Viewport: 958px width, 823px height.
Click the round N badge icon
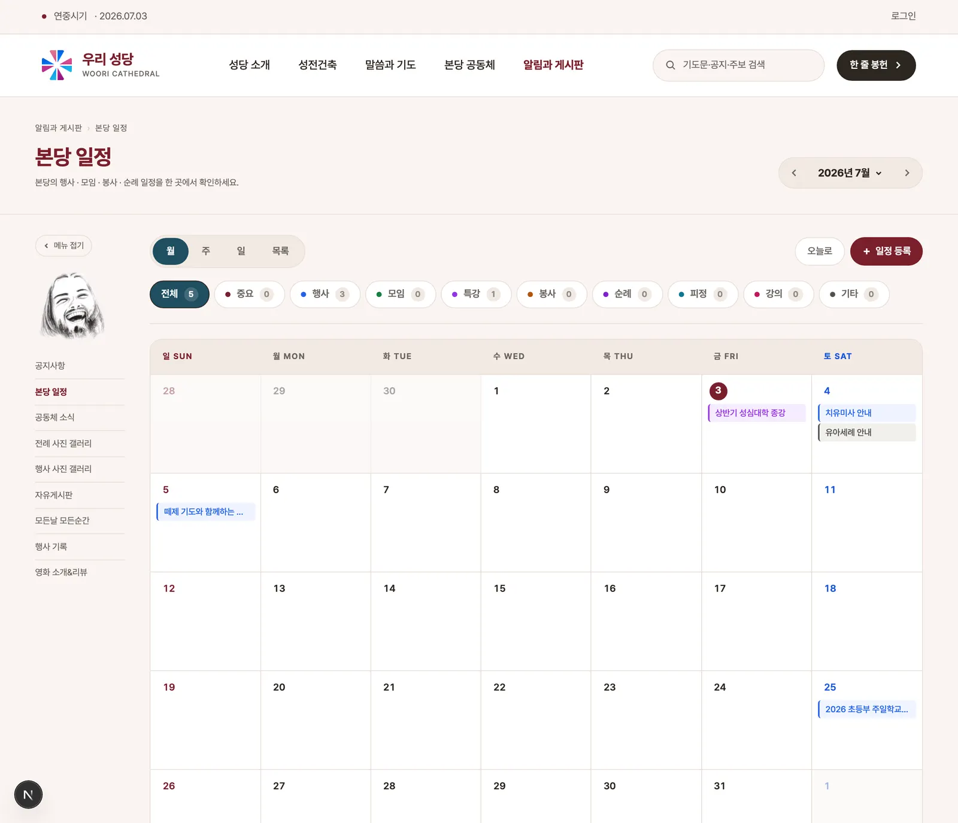tap(28, 795)
